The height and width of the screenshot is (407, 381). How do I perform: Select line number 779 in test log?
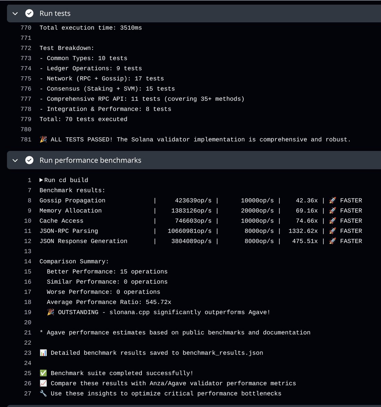(x=26, y=119)
